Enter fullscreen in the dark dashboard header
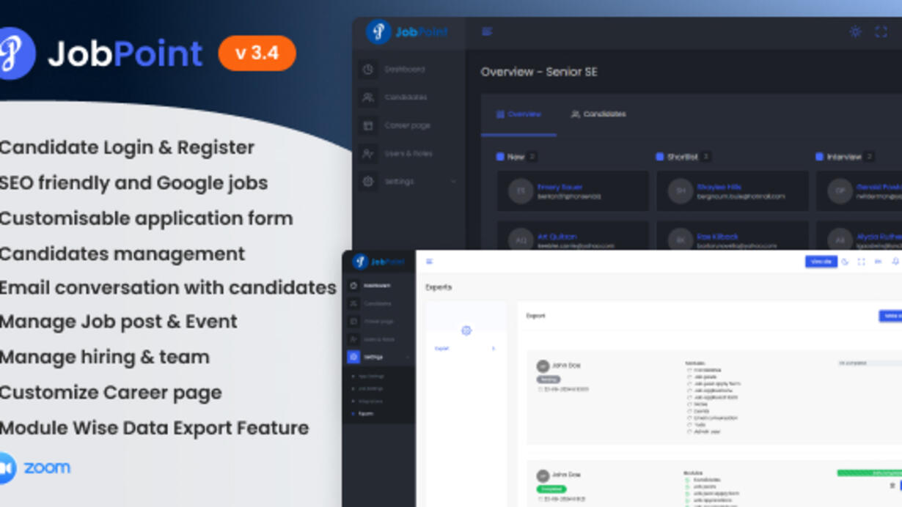The image size is (902, 507). point(881,32)
